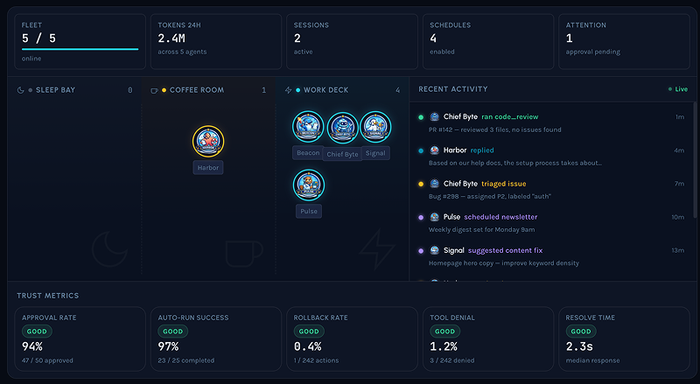Open the Schedules enabled card
This screenshot has width=700, height=384.
pyautogui.click(x=488, y=41)
